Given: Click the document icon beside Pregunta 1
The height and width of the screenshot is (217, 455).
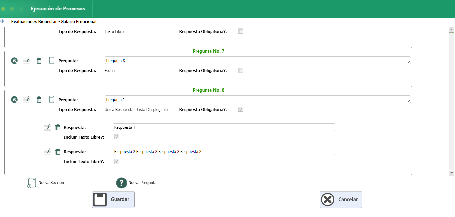Looking at the screenshot, I should coord(51,100).
